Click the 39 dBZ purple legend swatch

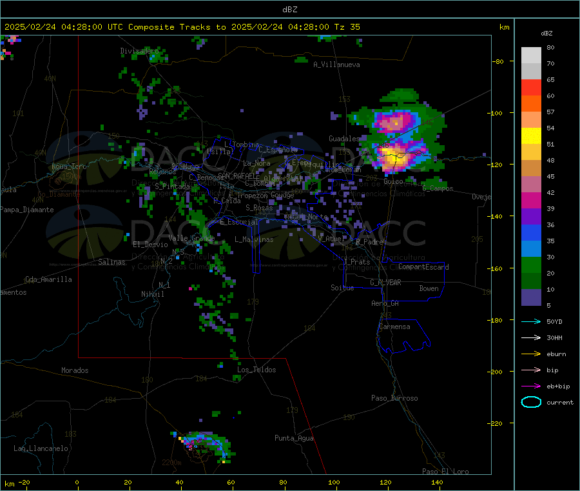click(531, 217)
